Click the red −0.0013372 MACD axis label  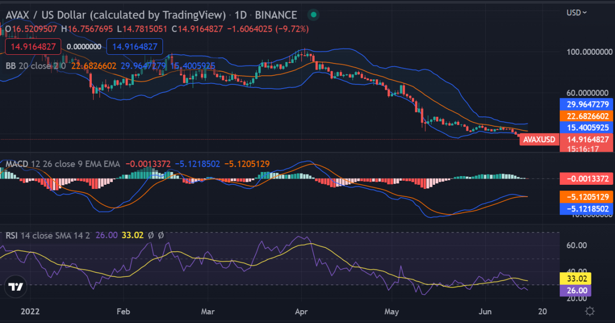pos(586,179)
